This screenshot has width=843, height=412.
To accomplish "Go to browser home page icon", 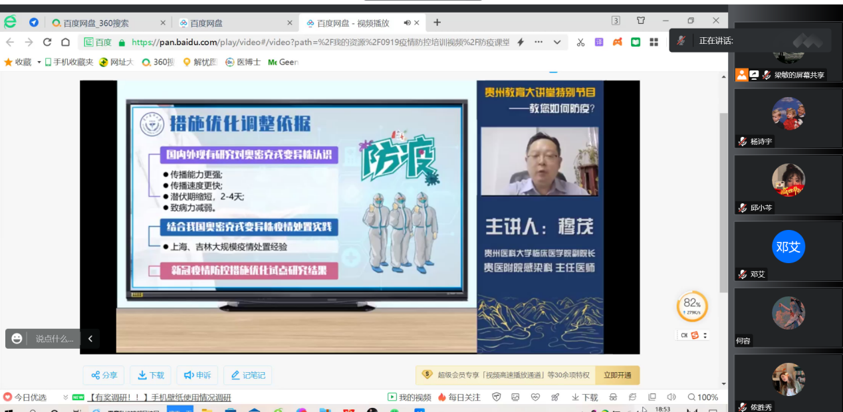I will click(x=65, y=42).
